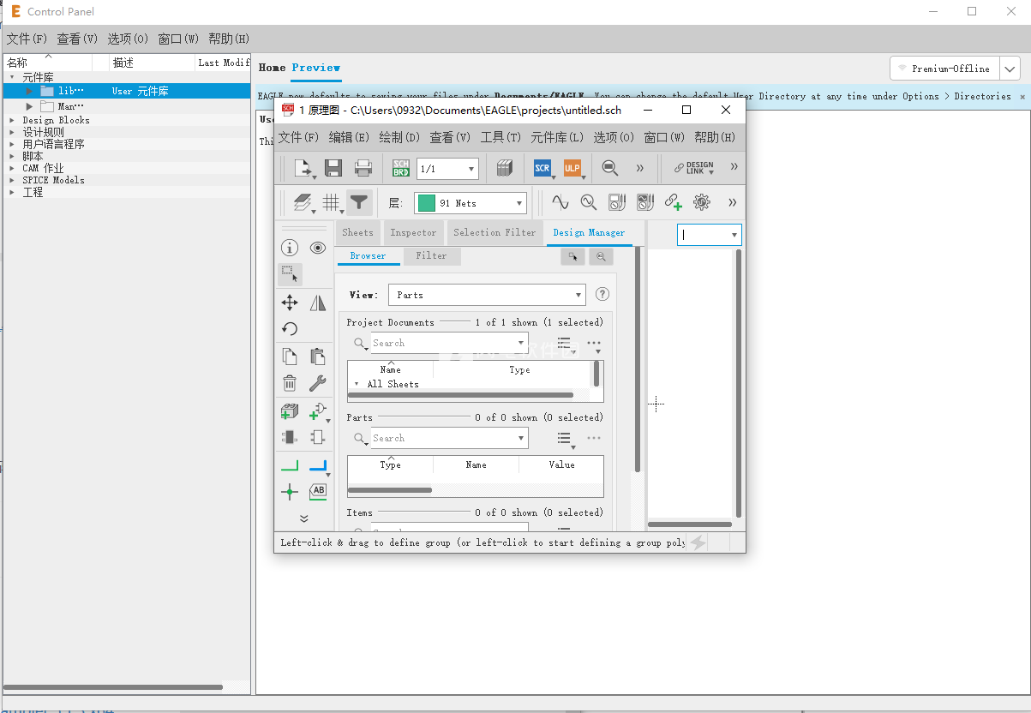Select the Mirror tool icon

pyautogui.click(x=318, y=303)
